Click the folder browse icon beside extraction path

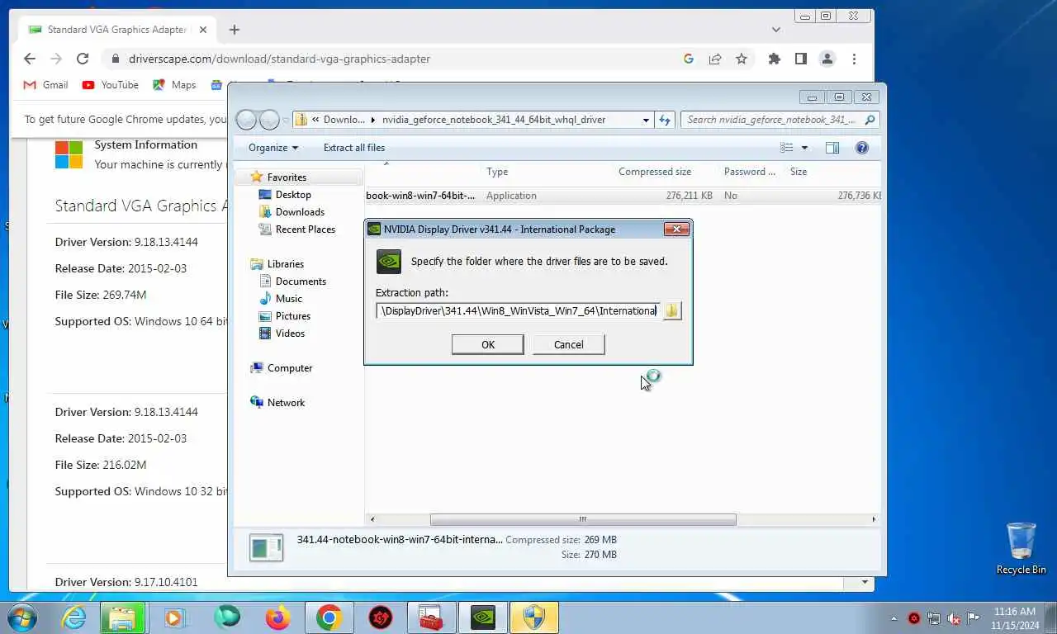[672, 310]
